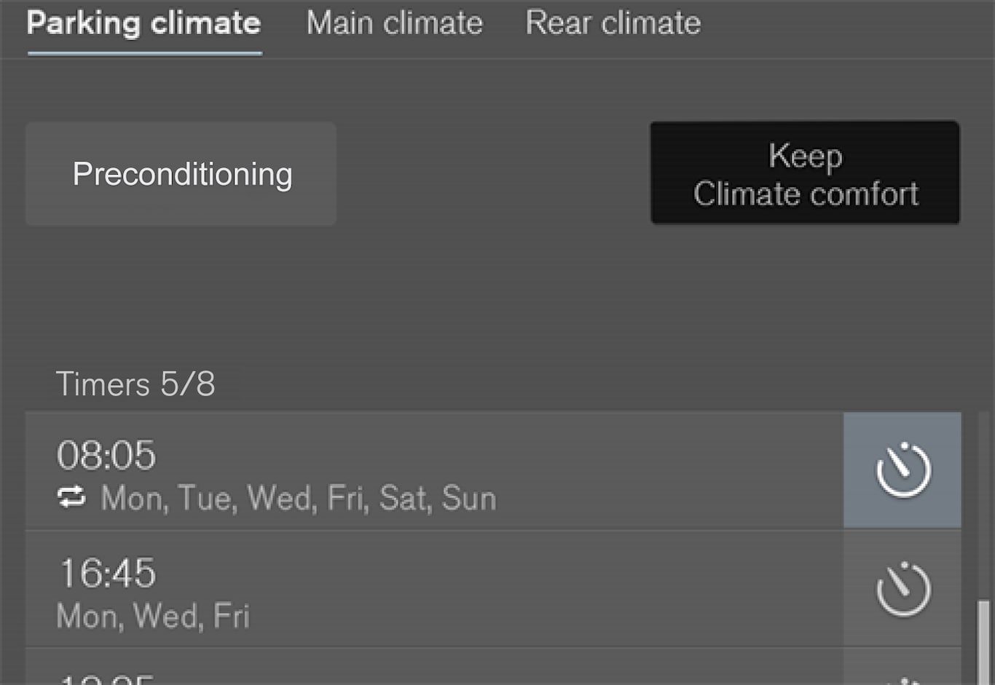Activate Keep Climate comfort button
The height and width of the screenshot is (685, 995).
[805, 173]
